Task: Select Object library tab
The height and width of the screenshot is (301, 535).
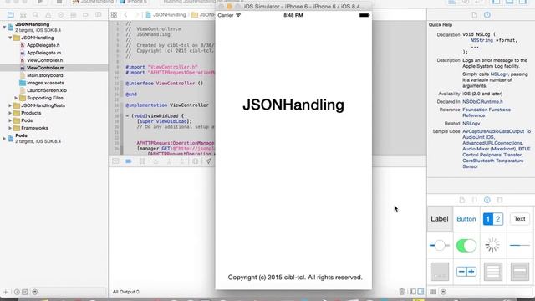Action: pos(487,200)
